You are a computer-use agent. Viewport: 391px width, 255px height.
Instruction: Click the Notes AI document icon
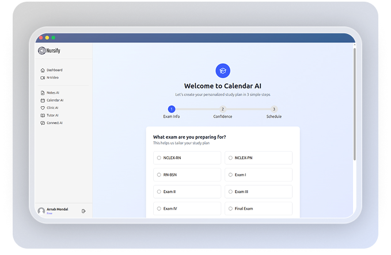[43, 92]
